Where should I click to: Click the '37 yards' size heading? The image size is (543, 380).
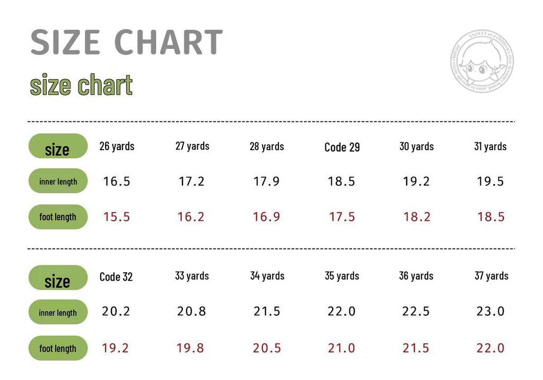click(x=492, y=276)
